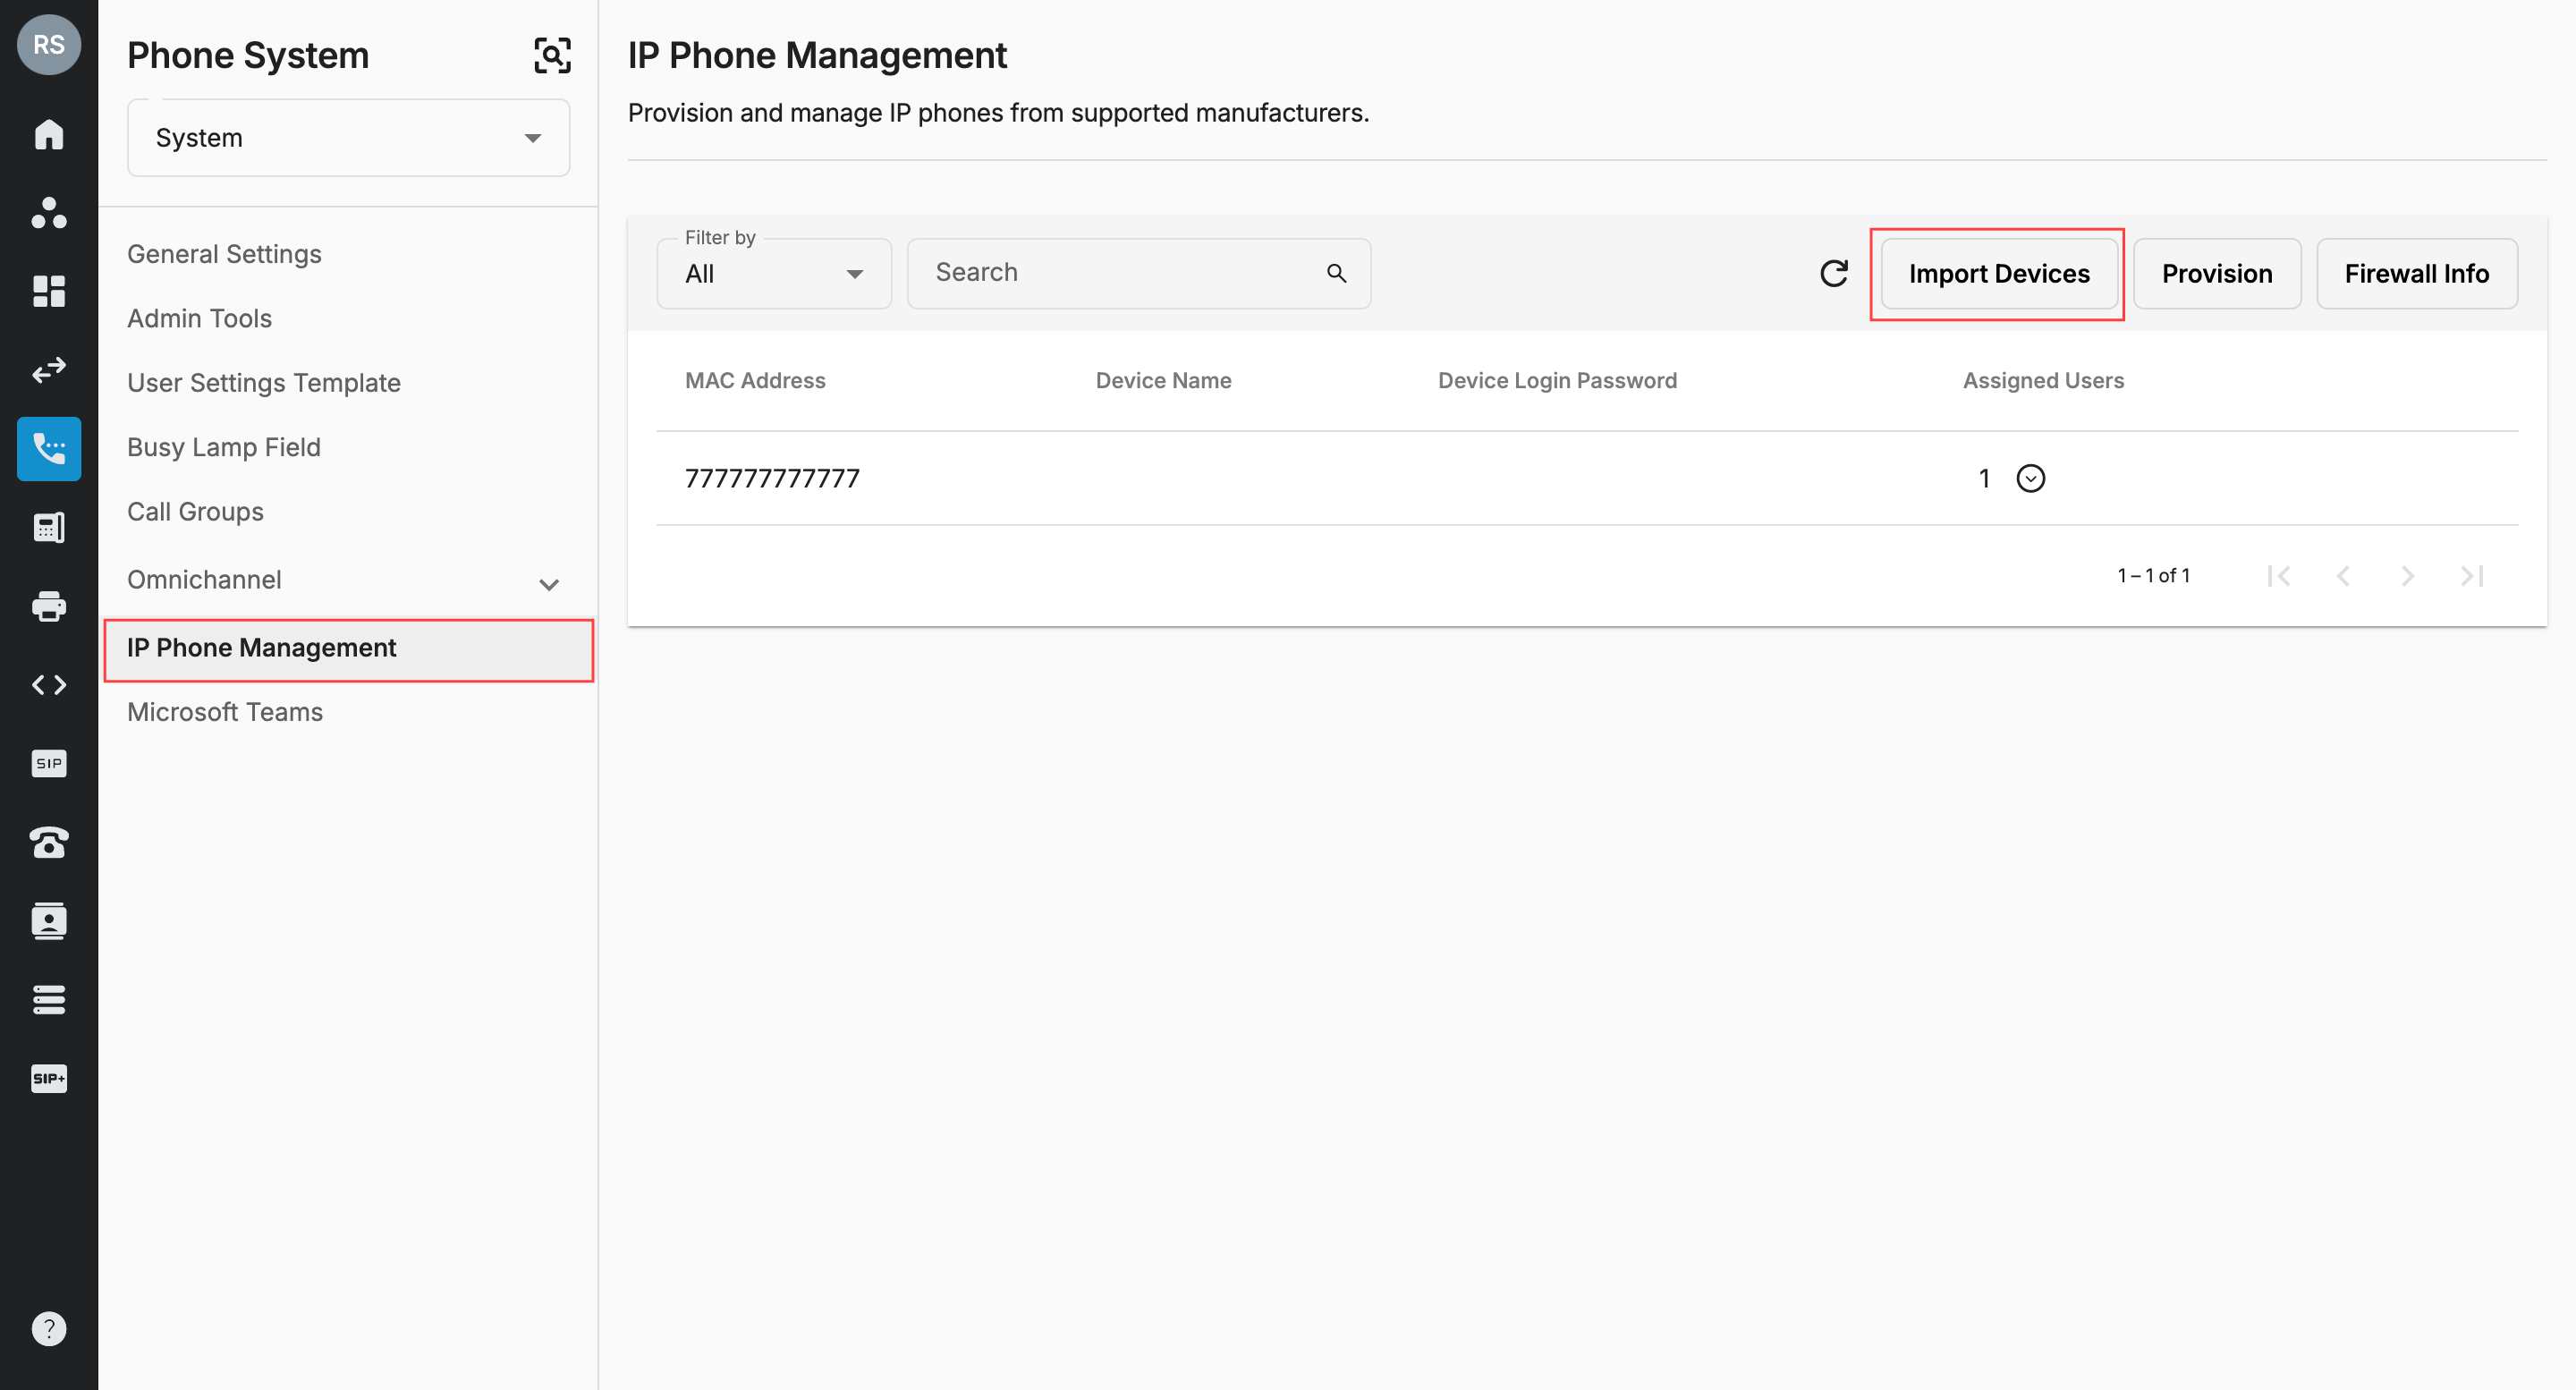The height and width of the screenshot is (1390, 2576).
Task: Select the 777777777777 MAC address cell
Action: coord(772,479)
